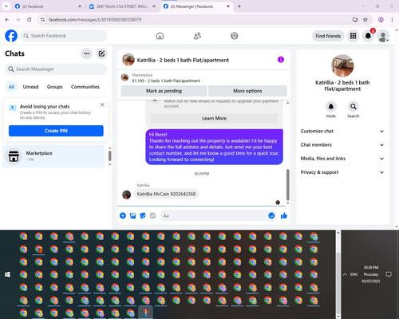
Task: Select the Groups chats filter
Action: pos(54,87)
